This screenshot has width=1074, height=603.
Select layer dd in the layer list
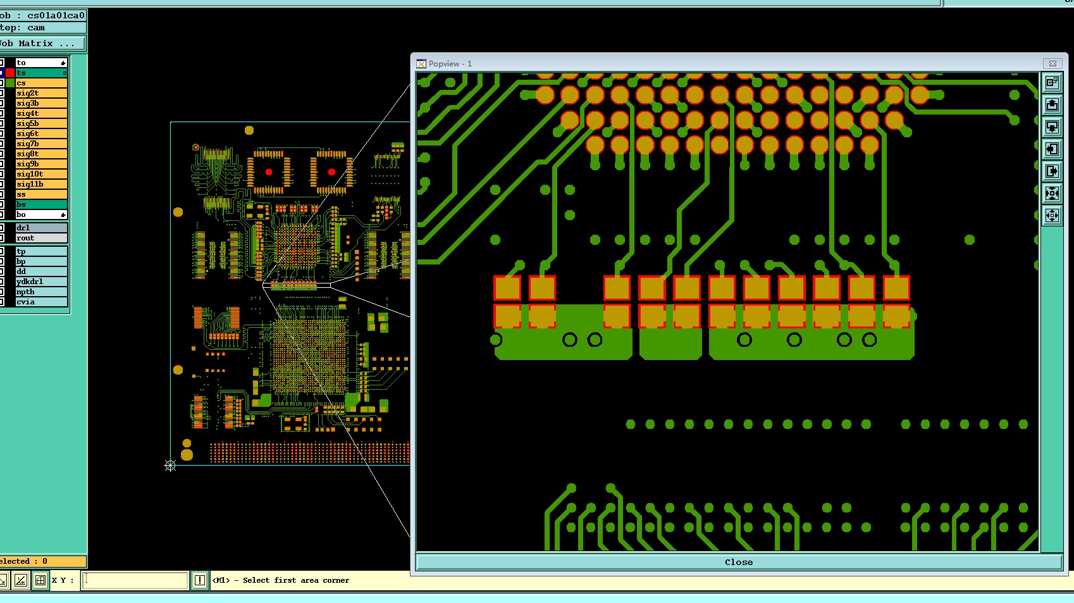click(41, 271)
